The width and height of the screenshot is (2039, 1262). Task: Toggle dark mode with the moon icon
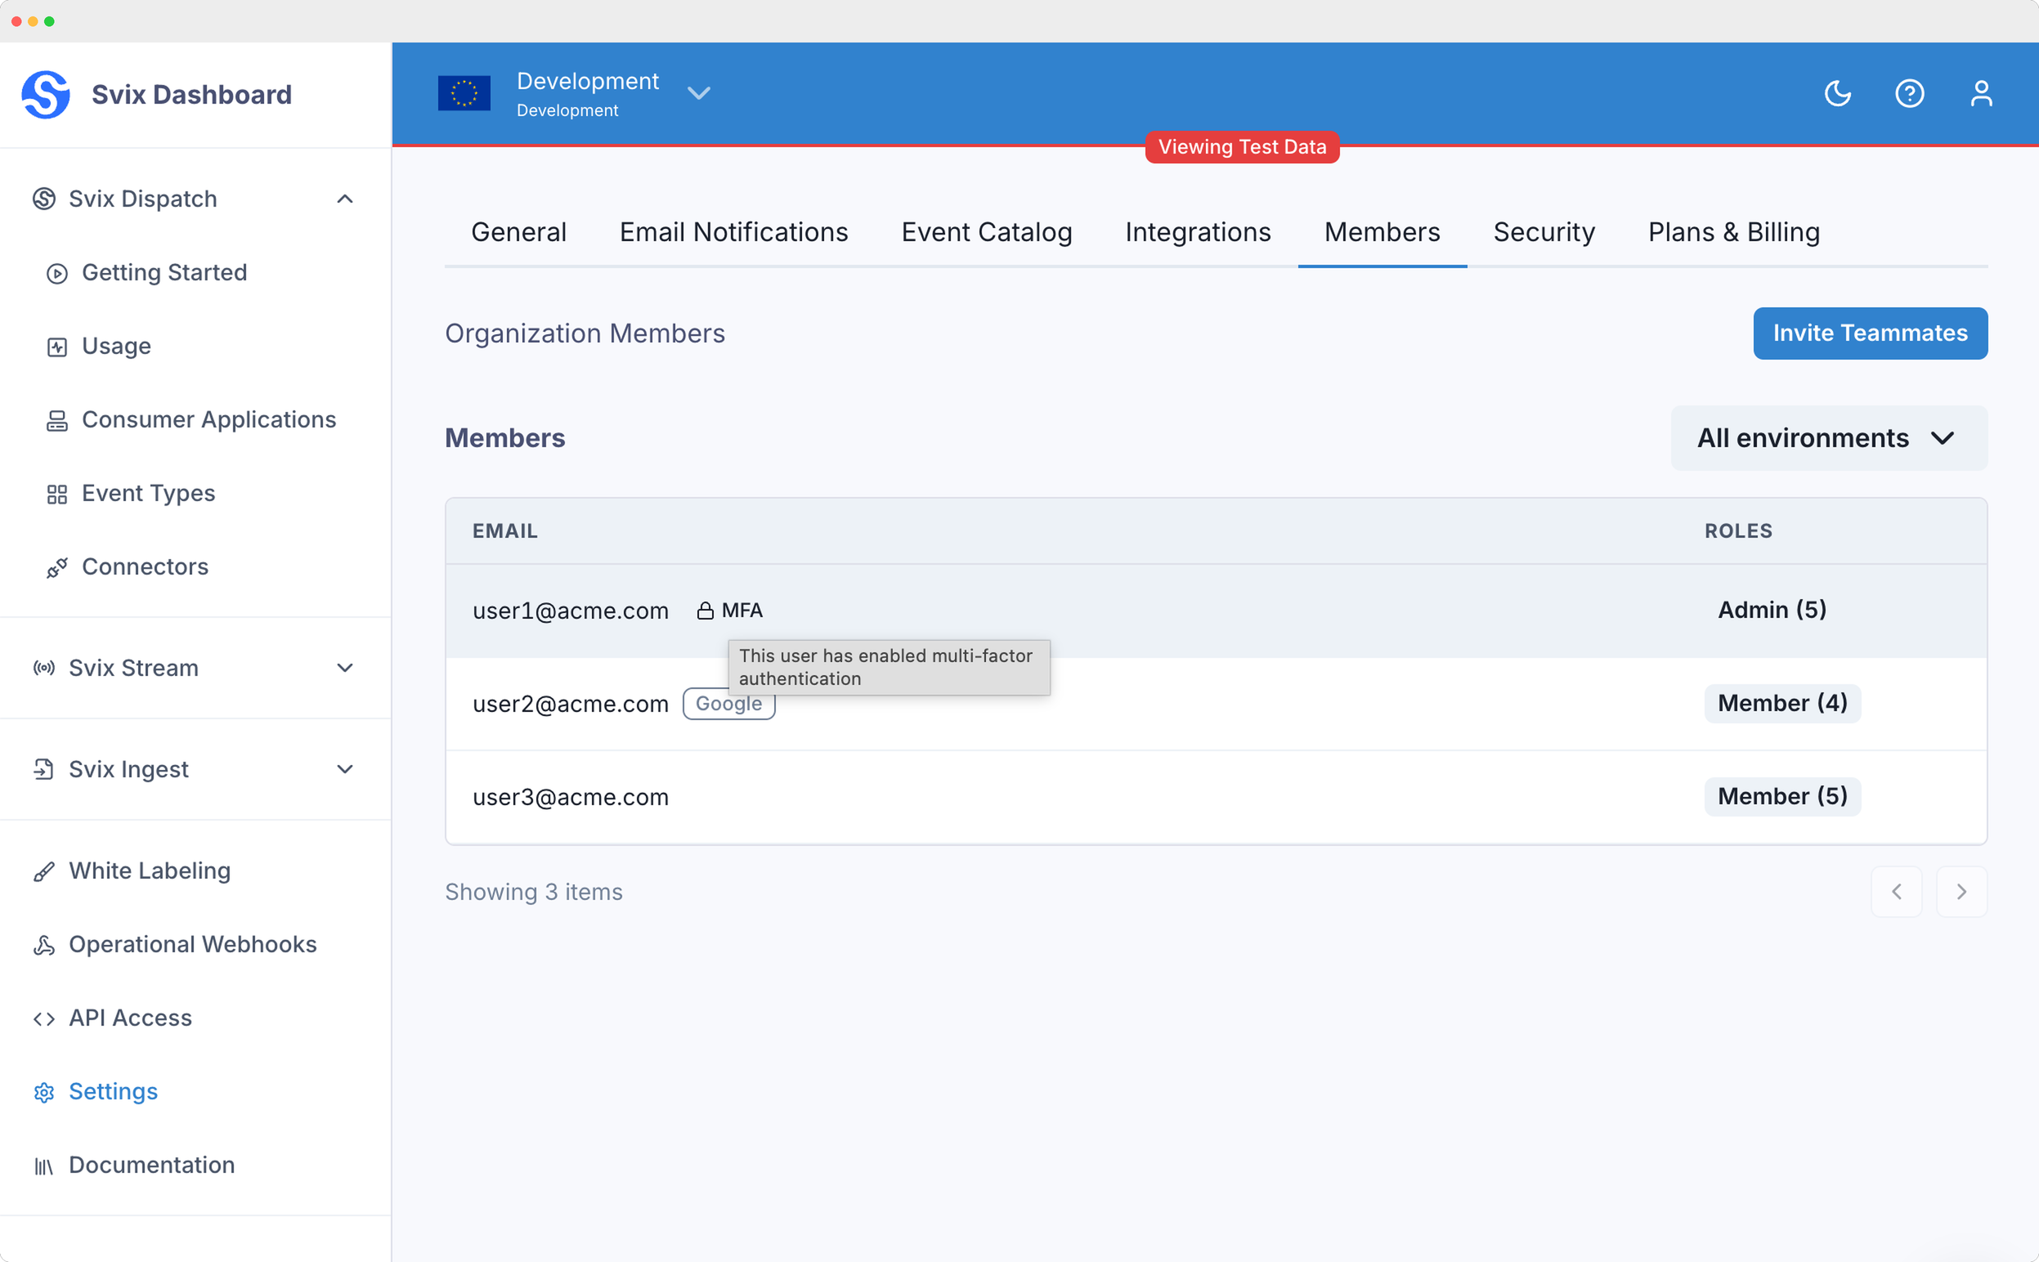(1837, 92)
